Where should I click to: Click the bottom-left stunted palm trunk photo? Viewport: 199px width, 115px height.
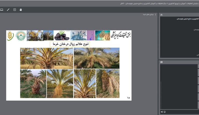point(33,84)
